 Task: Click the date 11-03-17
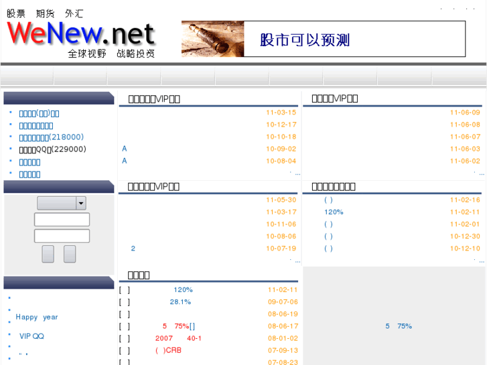[x=281, y=212]
